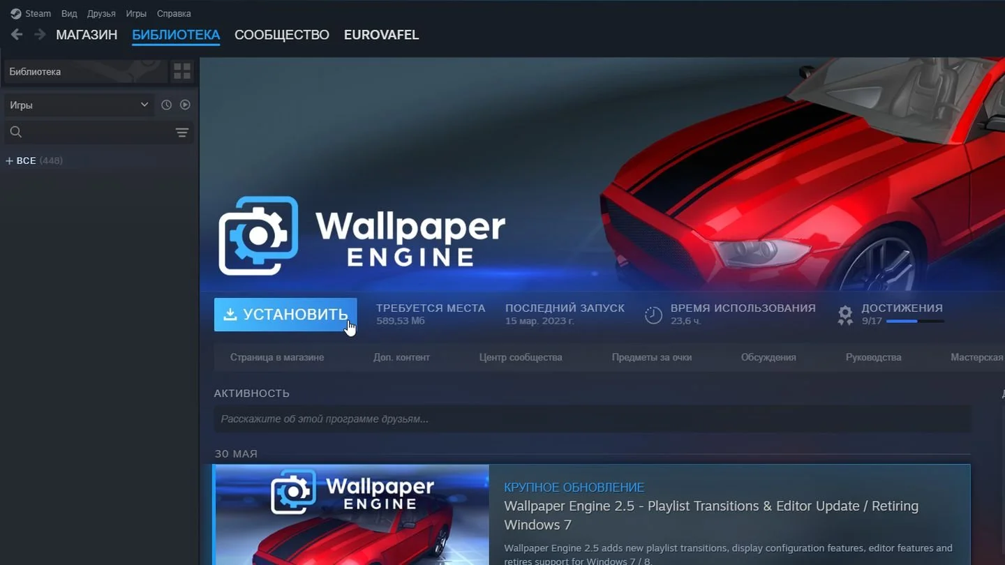Image resolution: width=1005 pixels, height=565 pixels.
Task: Open Обсуждения link
Action: (x=768, y=357)
